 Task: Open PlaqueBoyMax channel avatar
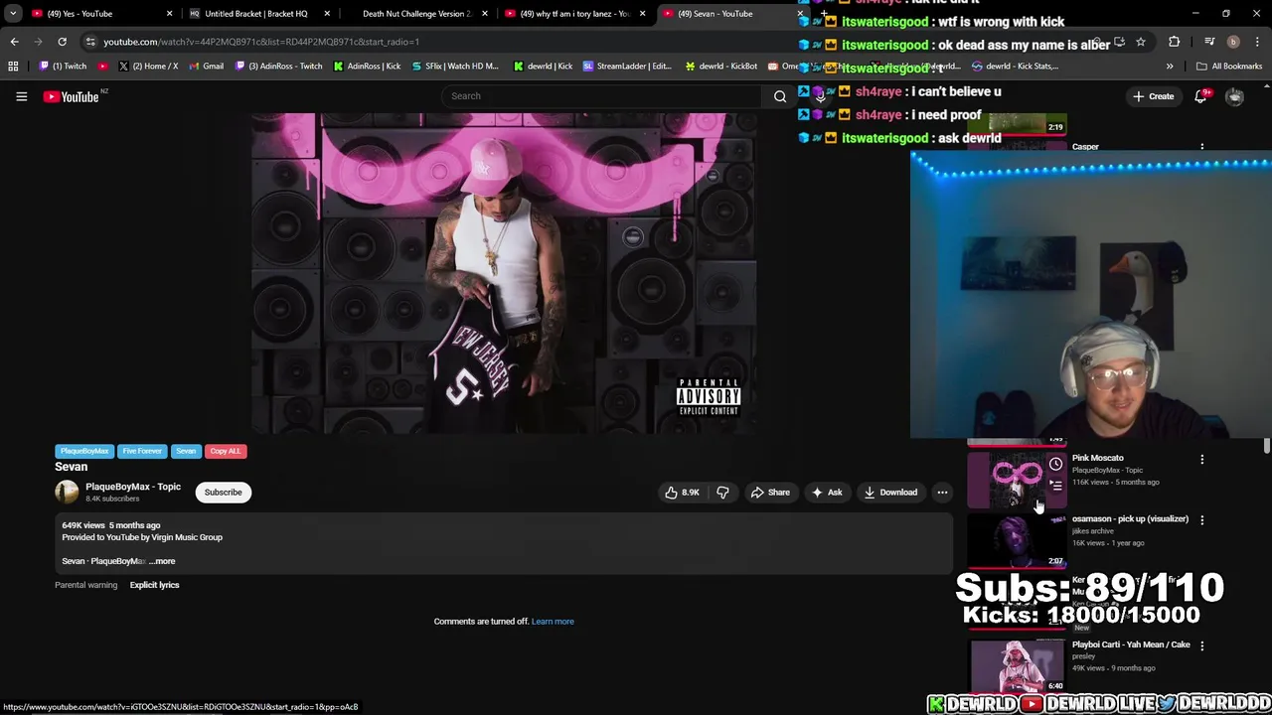click(67, 492)
